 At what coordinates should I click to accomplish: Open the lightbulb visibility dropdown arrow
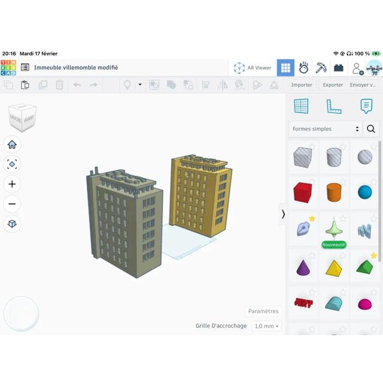click(x=140, y=84)
